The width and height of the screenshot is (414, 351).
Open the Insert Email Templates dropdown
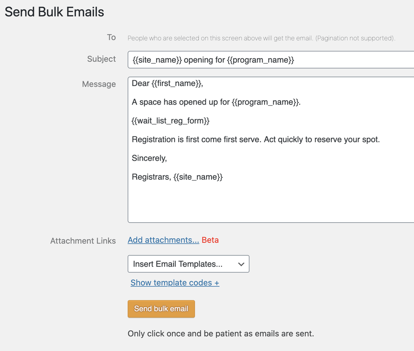188,264
